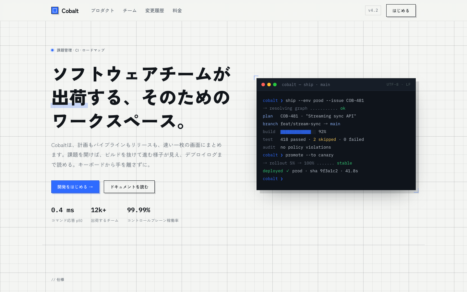This screenshot has width=467, height=292.
Task: Click the UTF-8 · LF label
Action: point(399,85)
